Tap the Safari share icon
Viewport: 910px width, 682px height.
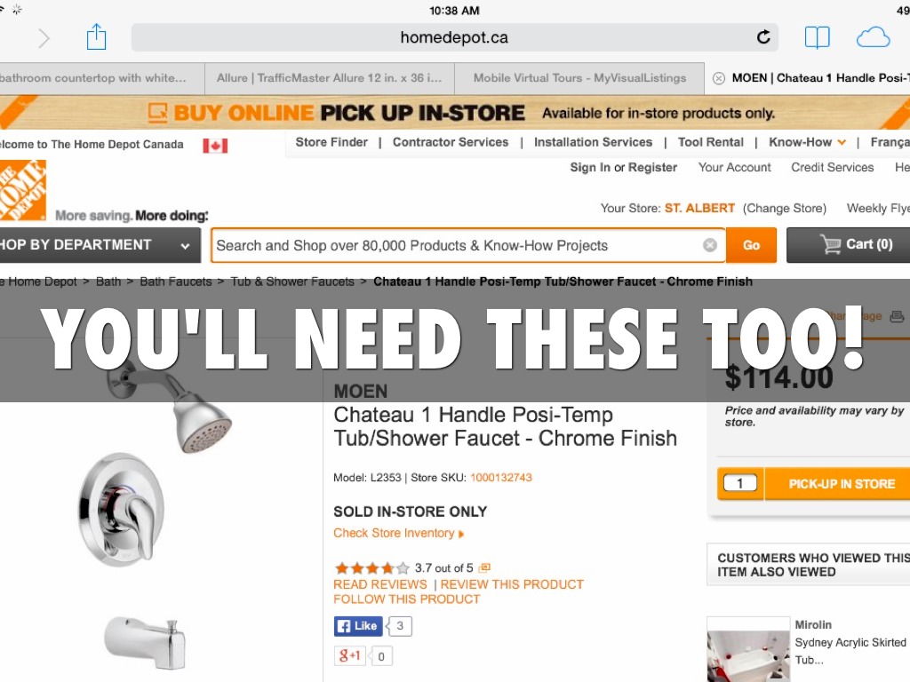(96, 37)
